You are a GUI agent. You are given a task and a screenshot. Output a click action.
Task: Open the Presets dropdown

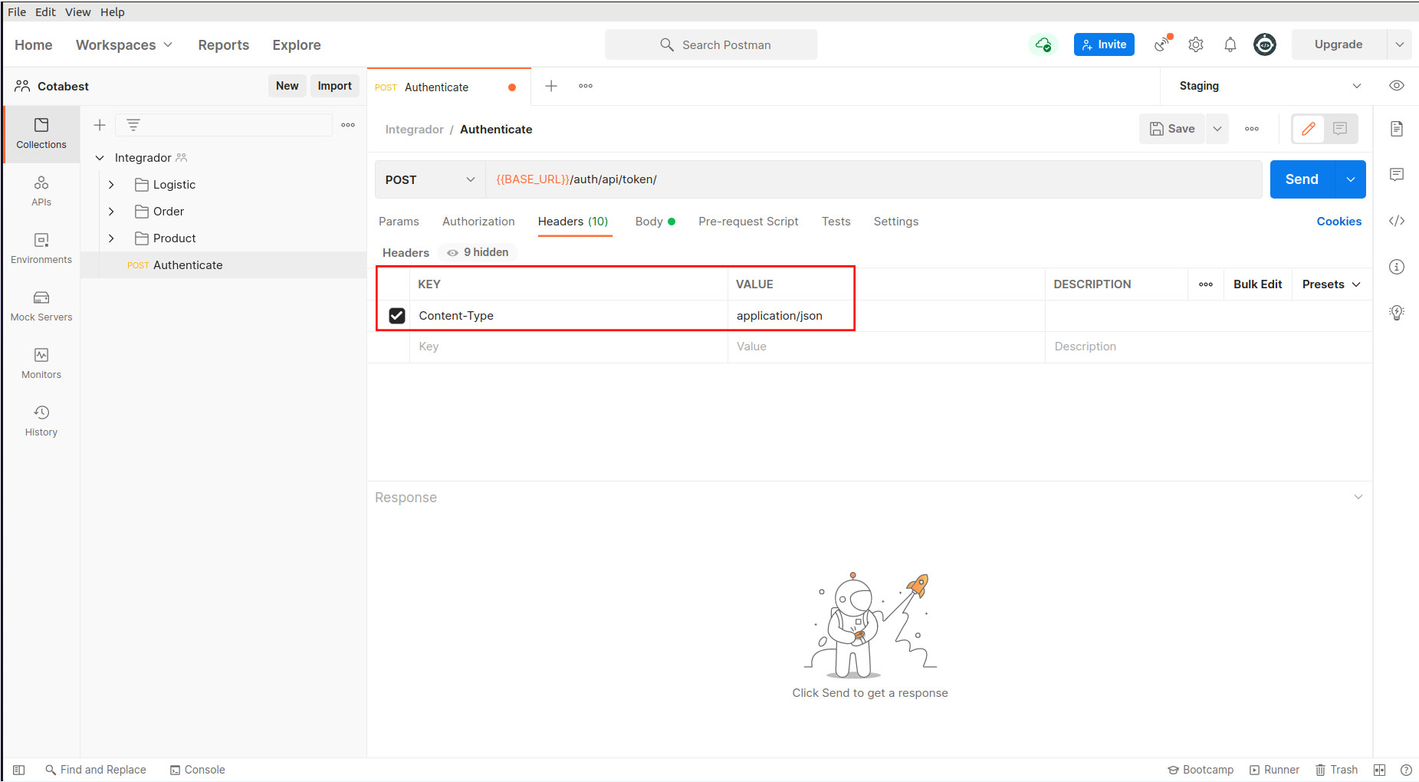pos(1332,284)
